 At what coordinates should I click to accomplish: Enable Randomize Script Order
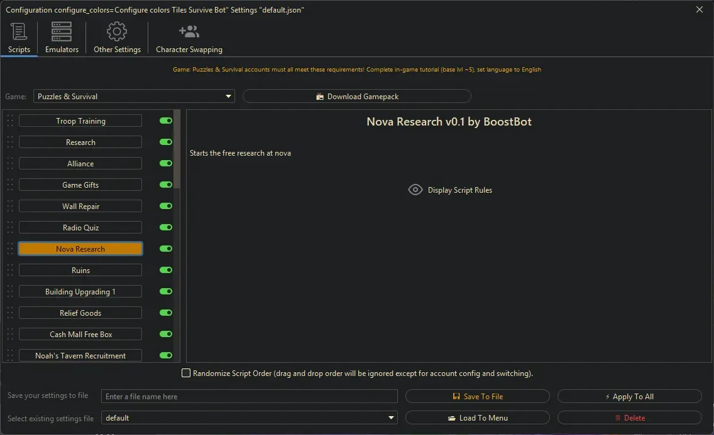(186, 373)
